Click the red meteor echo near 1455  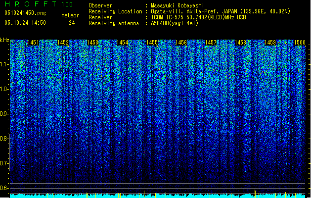[144, 152]
